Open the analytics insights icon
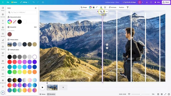This screenshot has height=96, width=171. 147,2
